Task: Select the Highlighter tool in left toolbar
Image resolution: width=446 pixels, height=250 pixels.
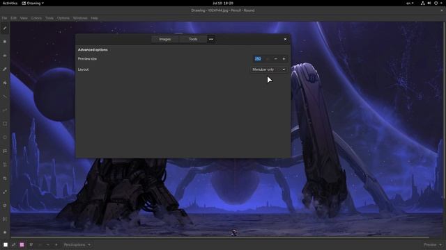Action: pyautogui.click(x=5, y=56)
